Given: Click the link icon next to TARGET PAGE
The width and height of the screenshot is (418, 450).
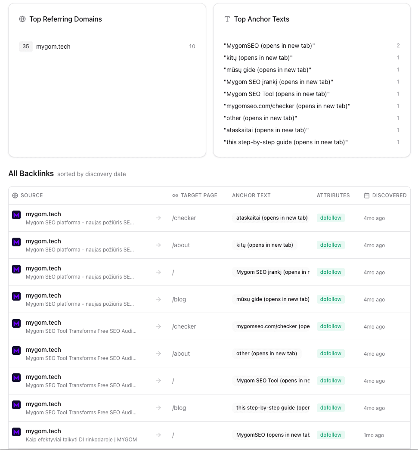Looking at the screenshot, I should [174, 195].
